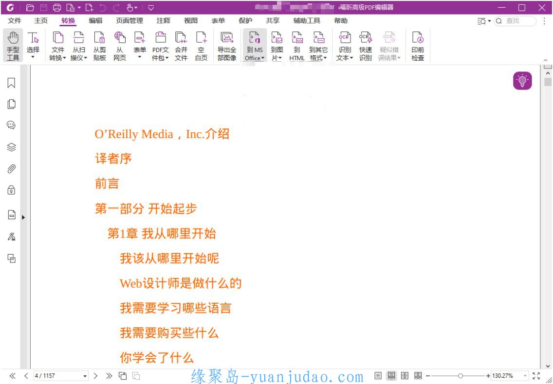Open the security padlock panel icon

tap(11, 190)
